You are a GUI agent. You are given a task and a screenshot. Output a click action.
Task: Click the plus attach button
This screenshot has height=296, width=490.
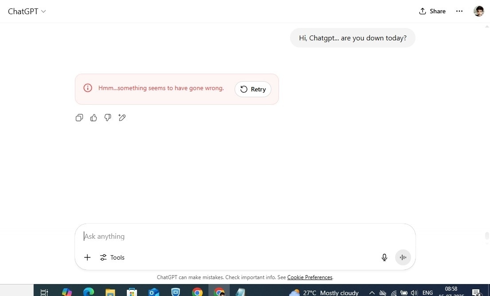coord(87,257)
